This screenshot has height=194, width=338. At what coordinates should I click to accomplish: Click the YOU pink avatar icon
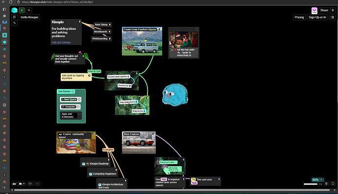coord(314,11)
